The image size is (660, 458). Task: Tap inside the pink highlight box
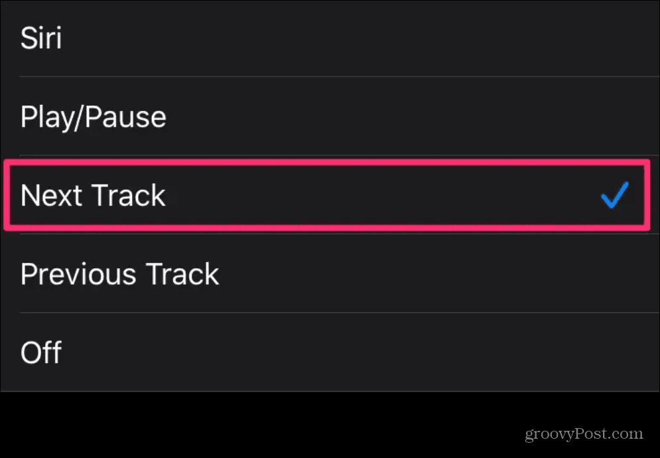click(x=325, y=195)
